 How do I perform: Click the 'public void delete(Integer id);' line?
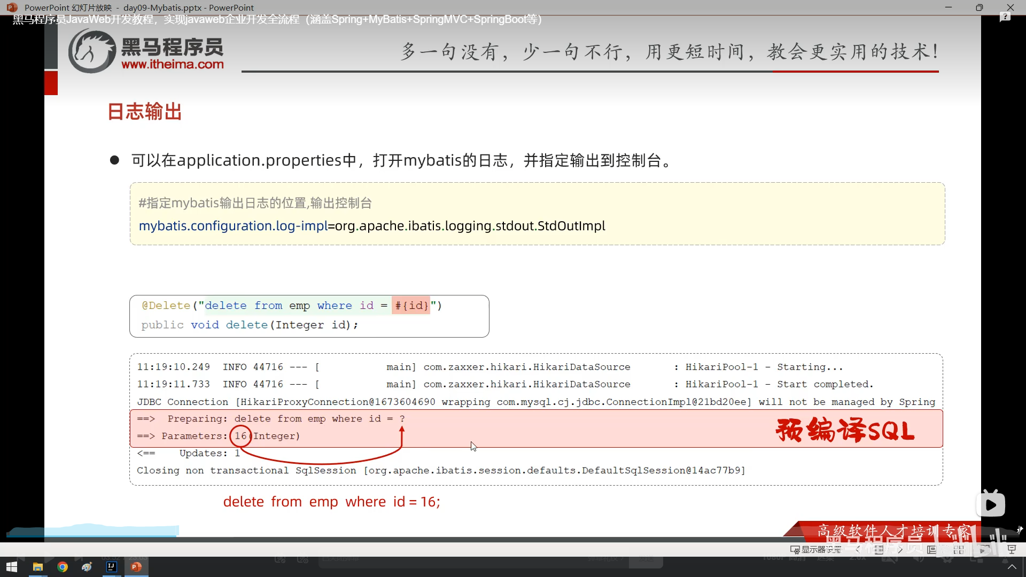coord(250,325)
